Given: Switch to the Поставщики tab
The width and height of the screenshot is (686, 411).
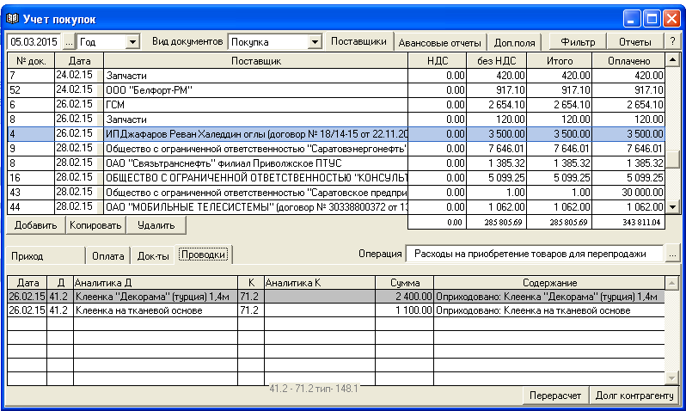Looking at the screenshot, I should tap(358, 41).
